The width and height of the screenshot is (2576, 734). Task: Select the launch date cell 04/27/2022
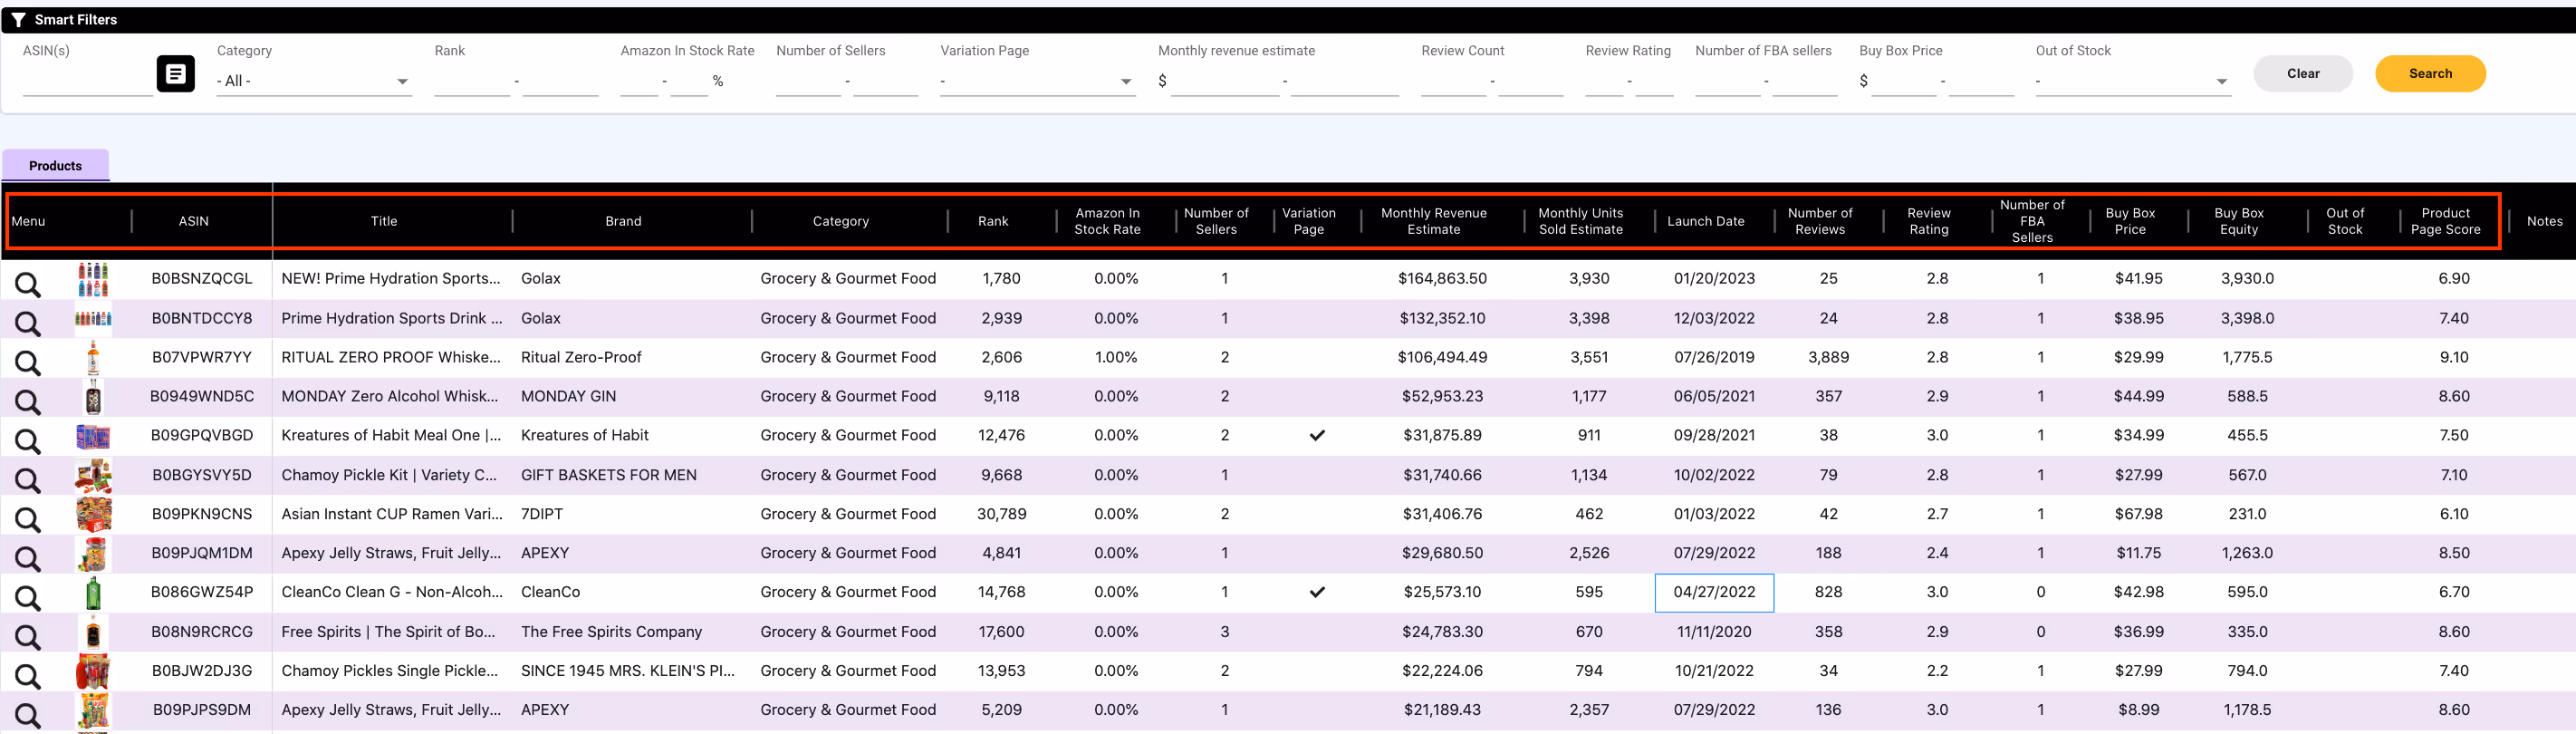(1714, 592)
